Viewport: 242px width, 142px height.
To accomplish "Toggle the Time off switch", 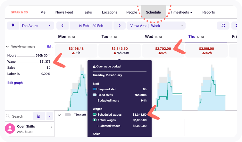I will (68, 115).
